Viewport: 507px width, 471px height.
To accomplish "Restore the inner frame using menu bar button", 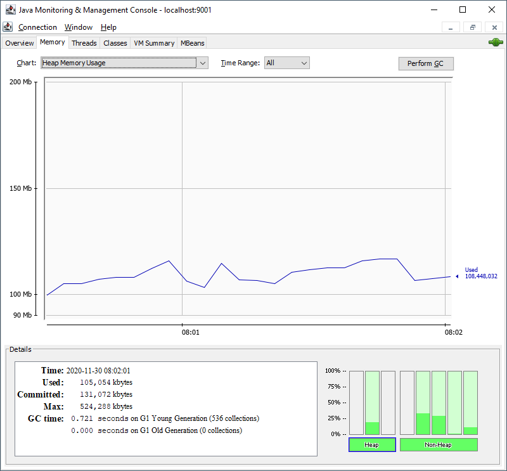I will click(x=472, y=27).
